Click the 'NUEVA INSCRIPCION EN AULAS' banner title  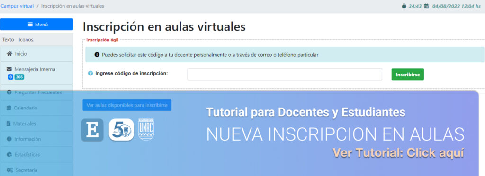tap(335, 134)
